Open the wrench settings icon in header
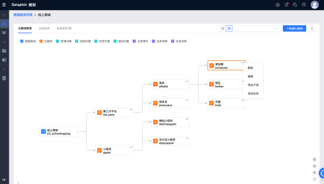 (x=295, y=5)
